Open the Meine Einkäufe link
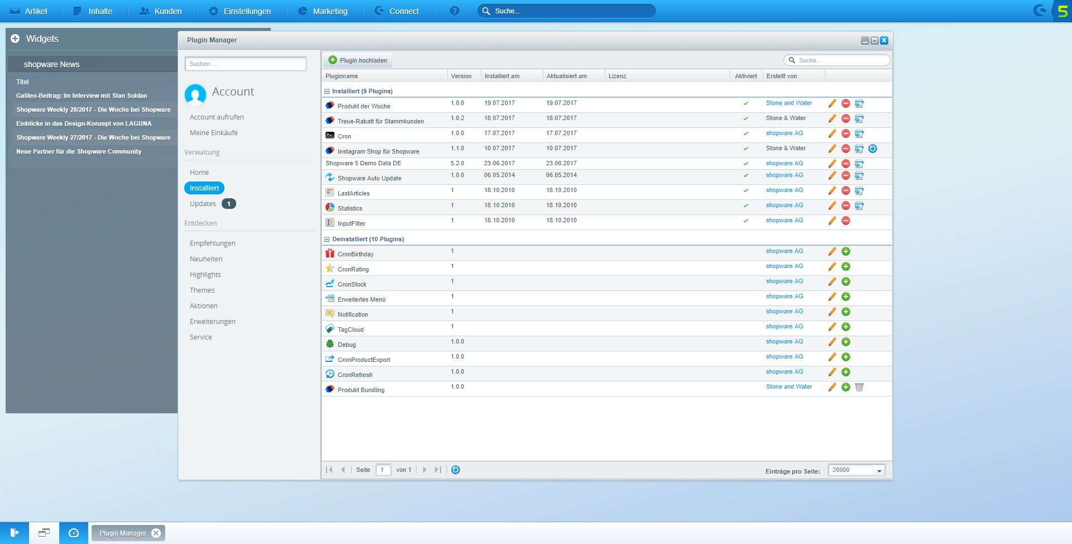The height and width of the screenshot is (544, 1072). (x=214, y=133)
